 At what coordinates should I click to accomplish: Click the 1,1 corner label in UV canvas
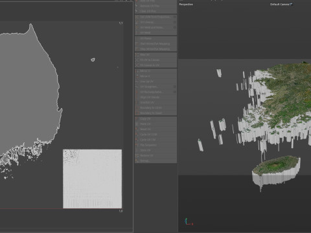121,23
